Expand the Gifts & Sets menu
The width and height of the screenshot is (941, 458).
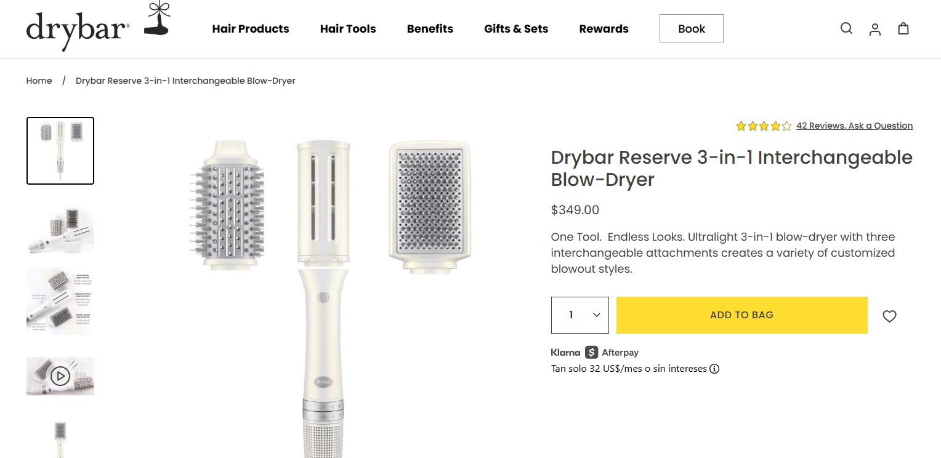[516, 28]
